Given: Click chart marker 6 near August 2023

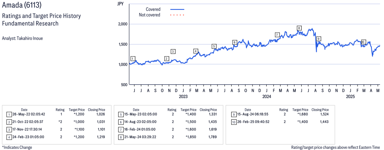Looking at the screenshot, I should (x=235, y=42).
